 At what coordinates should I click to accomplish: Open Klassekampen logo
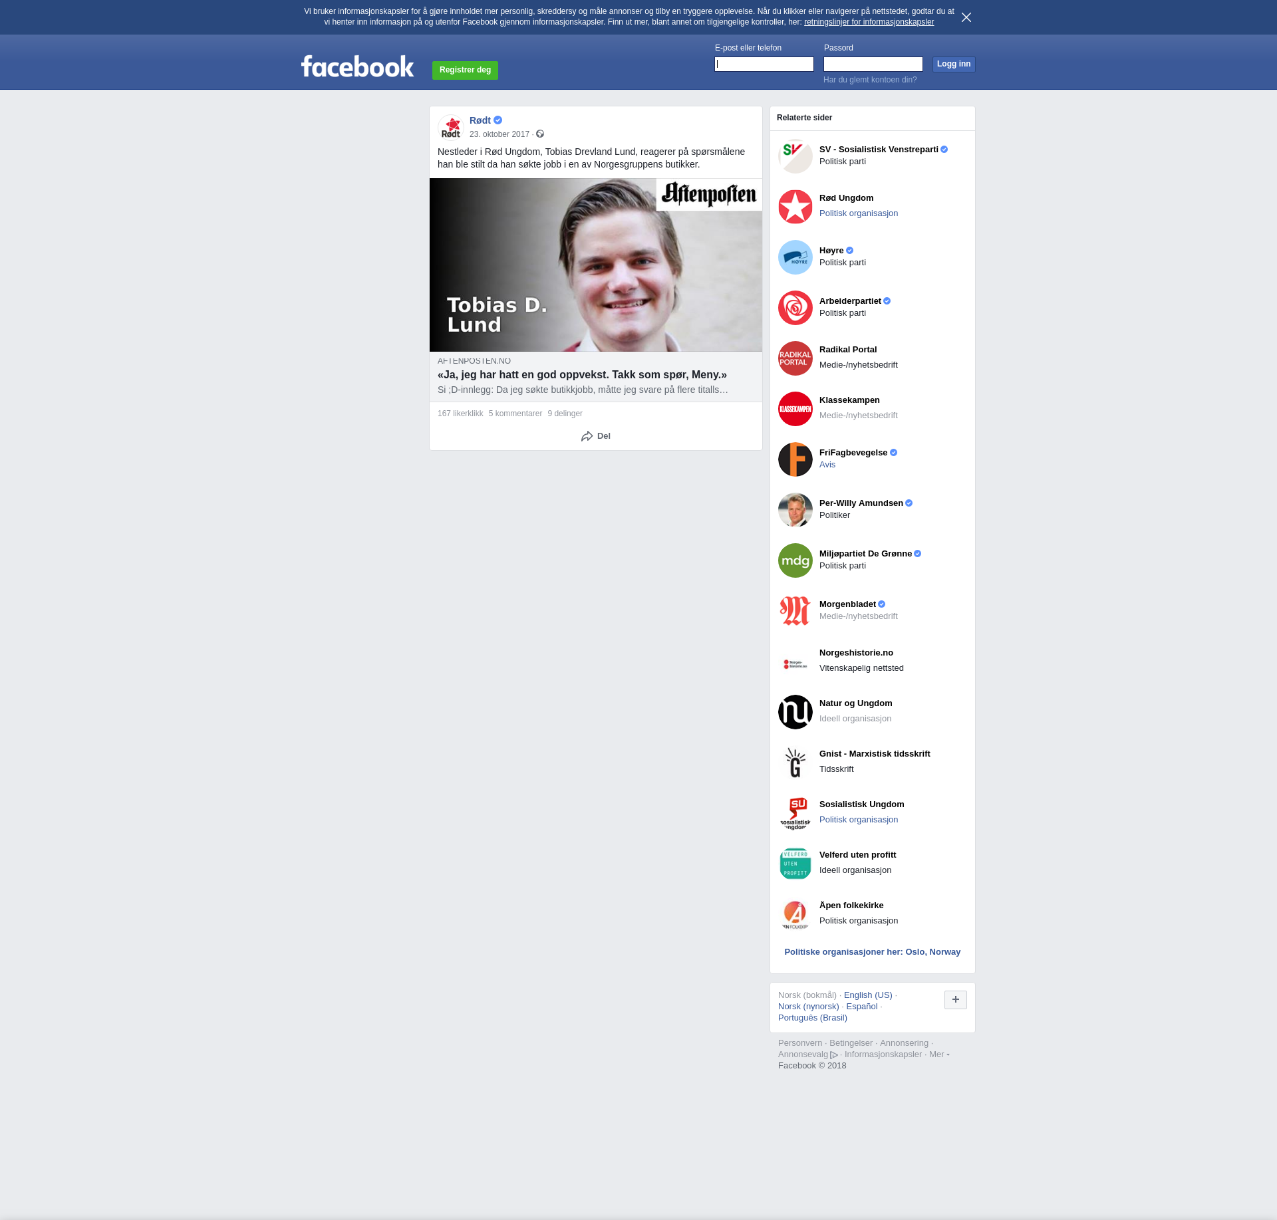tap(795, 409)
